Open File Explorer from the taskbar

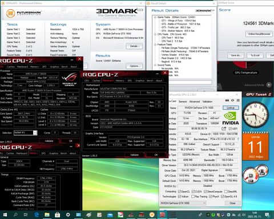pos(47,215)
